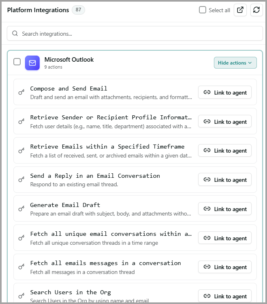Image resolution: width=267 pixels, height=304 pixels.
Task: Click 'Fetch all messages in a conversation thread' description
Action: click(82, 272)
